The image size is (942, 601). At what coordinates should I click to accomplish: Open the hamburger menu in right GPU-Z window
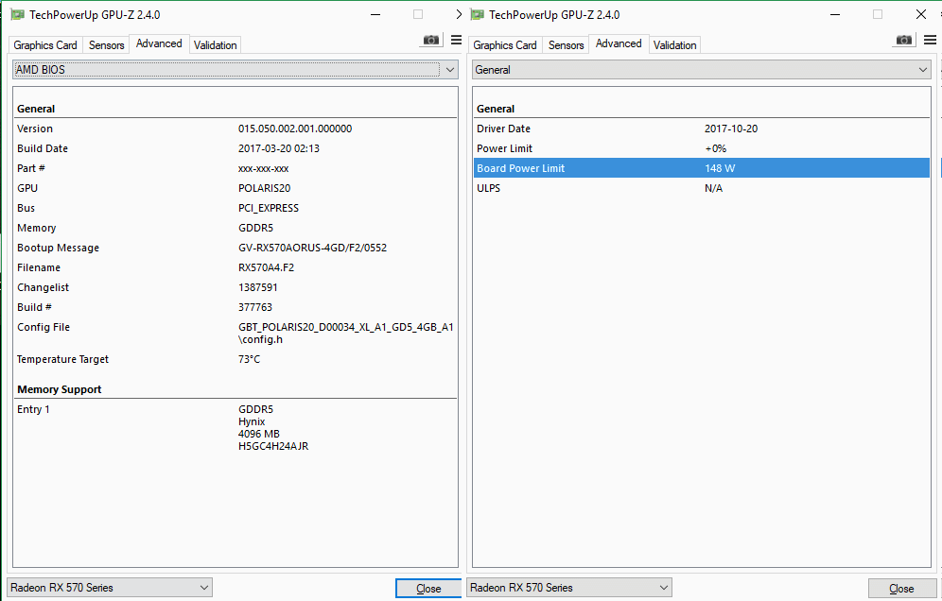(x=930, y=40)
